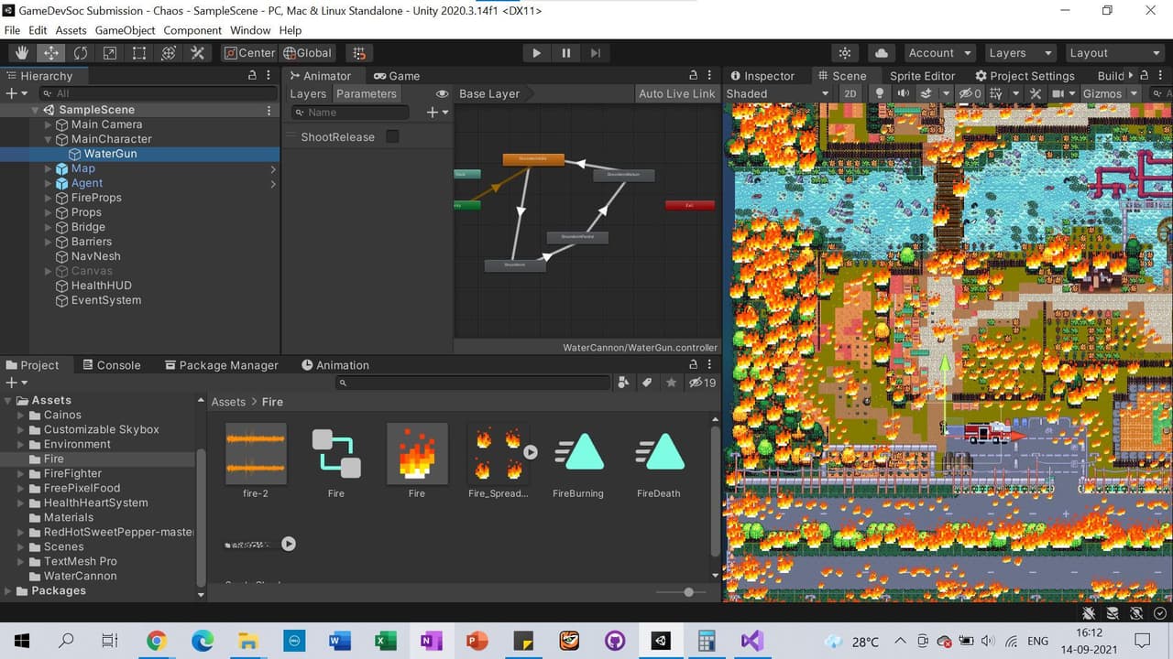1173x659 pixels.
Task: Toggle scene lighting bulb icon
Action: (880, 93)
